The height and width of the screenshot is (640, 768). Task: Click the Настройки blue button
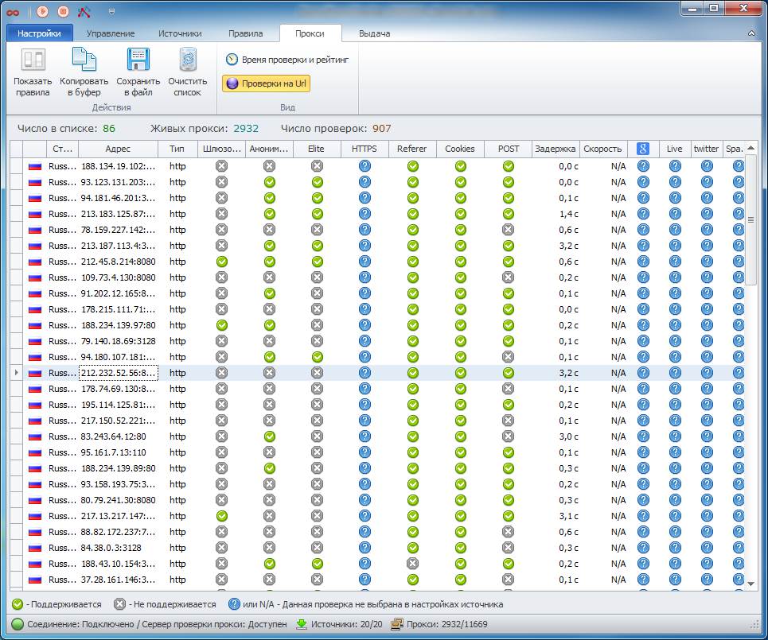pos(39,34)
